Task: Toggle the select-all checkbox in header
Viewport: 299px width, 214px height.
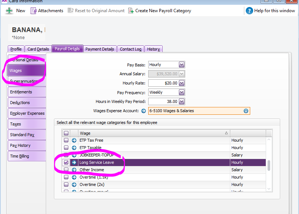Action: coord(66,133)
